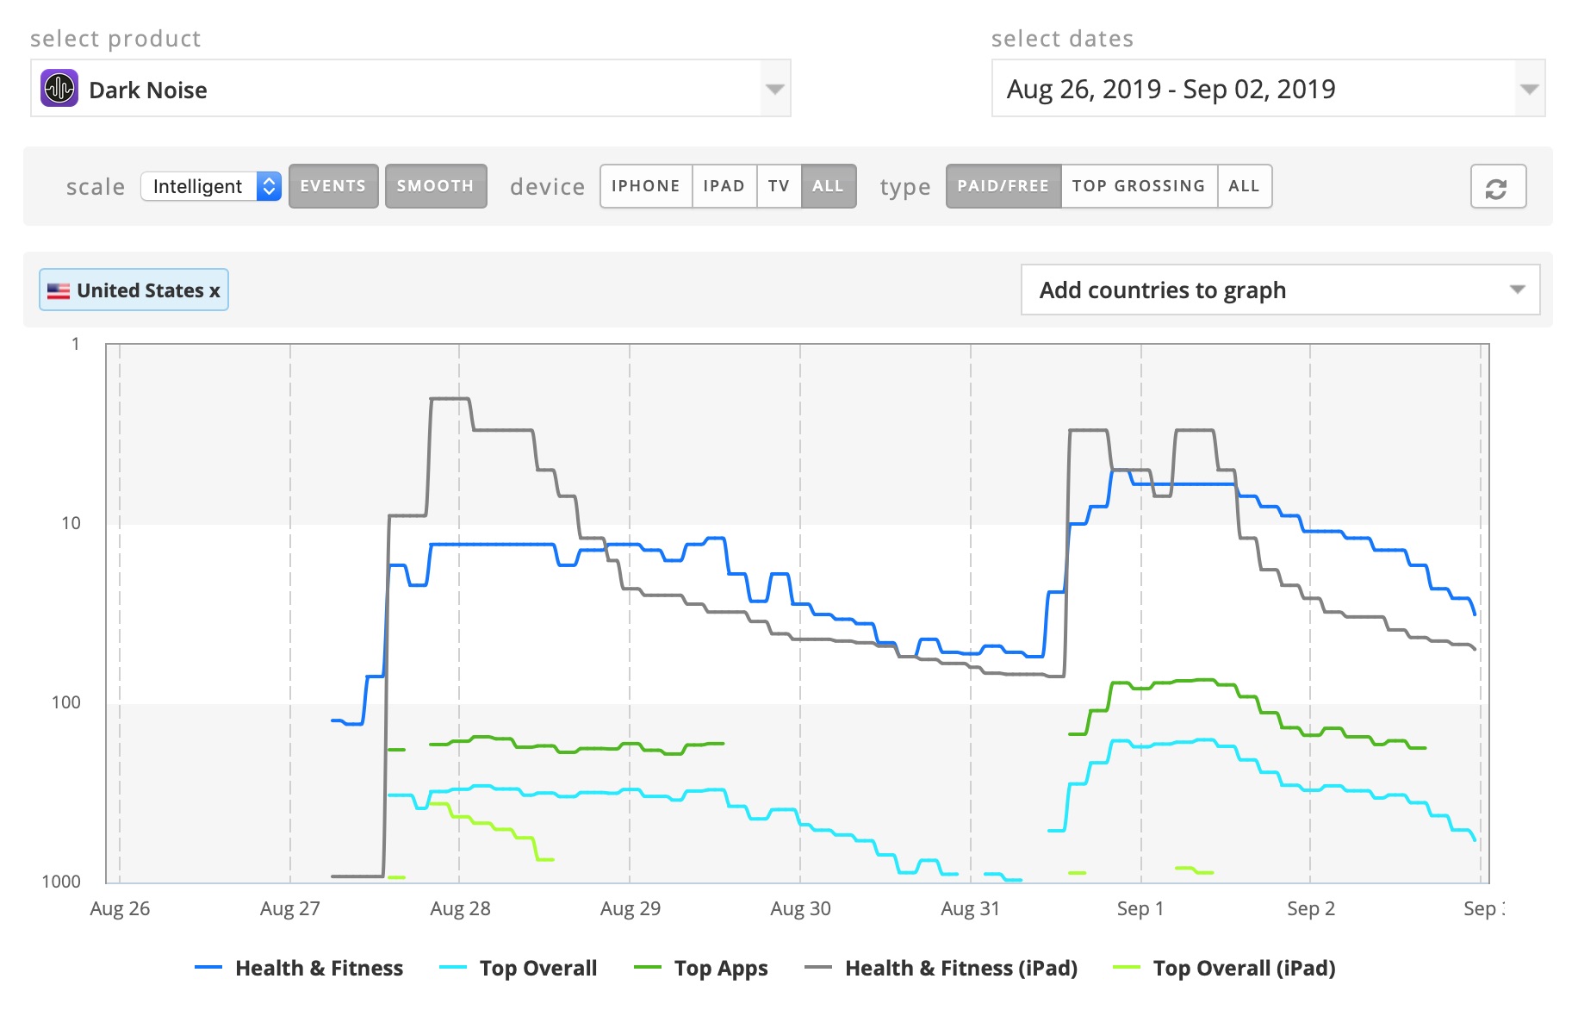The image size is (1578, 1010).
Task: Click the Aug 27 axis label
Action: click(x=290, y=908)
